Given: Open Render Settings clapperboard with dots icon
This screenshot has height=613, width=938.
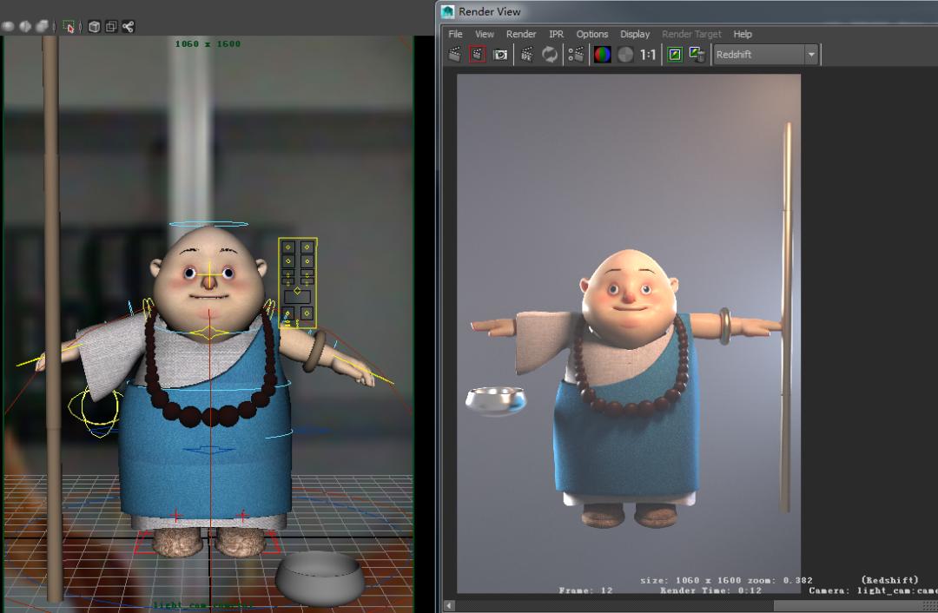Looking at the screenshot, I should click(576, 55).
